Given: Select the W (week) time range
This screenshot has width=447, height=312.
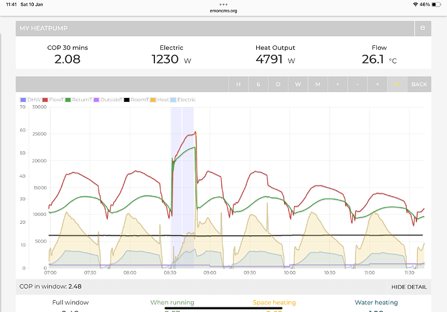Looking at the screenshot, I should [298, 84].
